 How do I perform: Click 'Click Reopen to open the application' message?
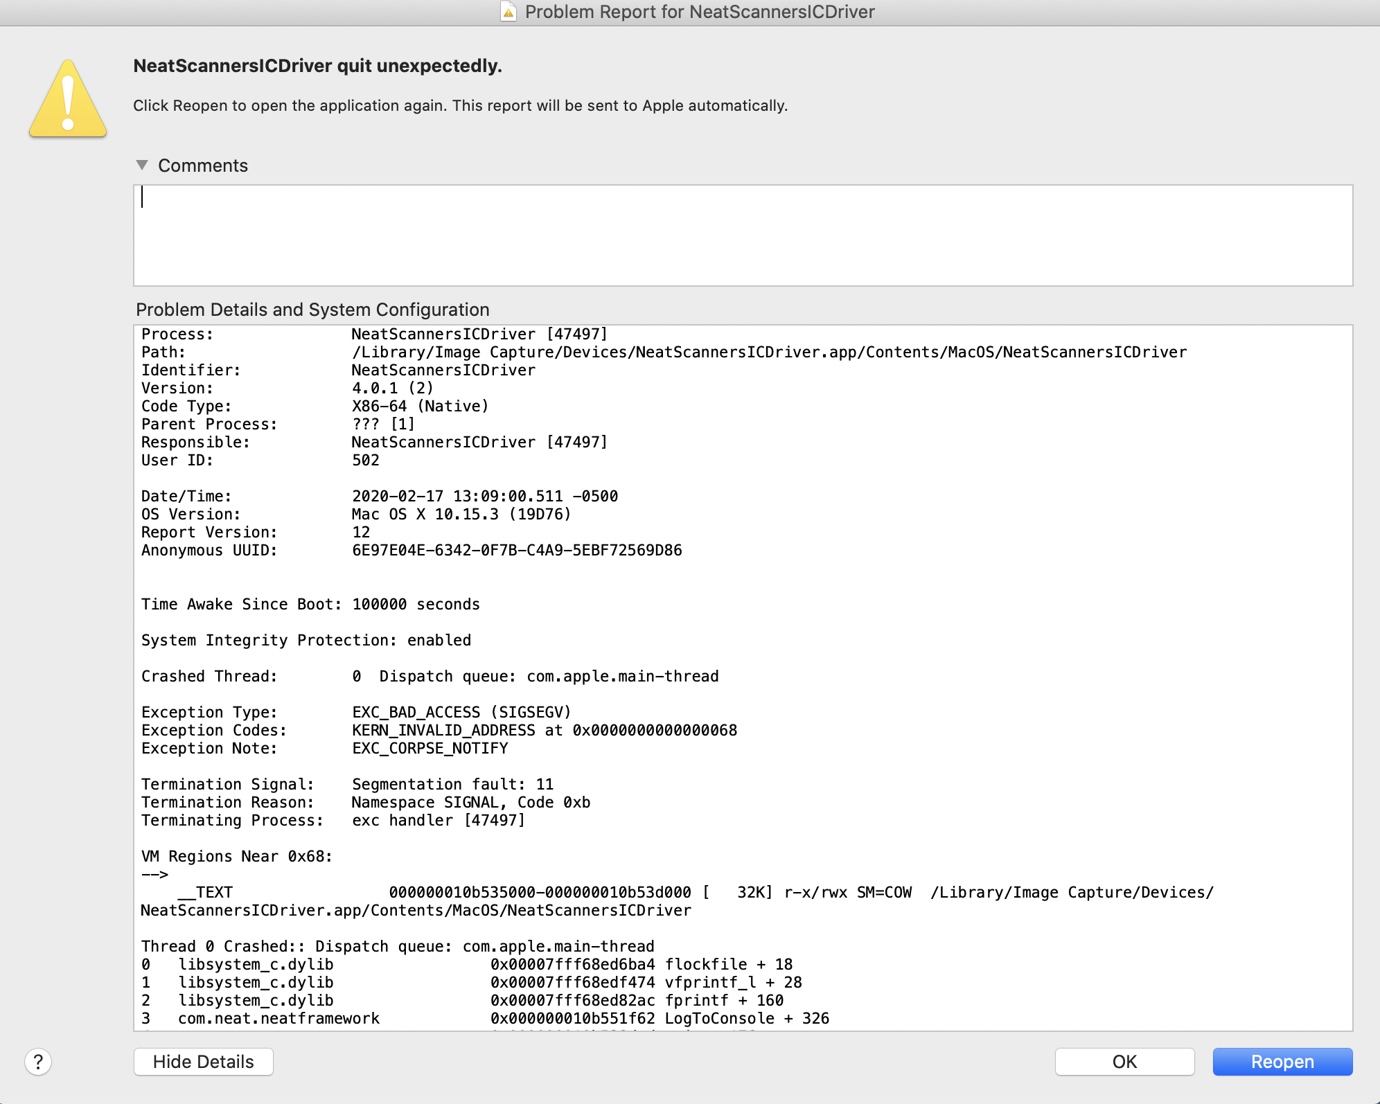[460, 105]
